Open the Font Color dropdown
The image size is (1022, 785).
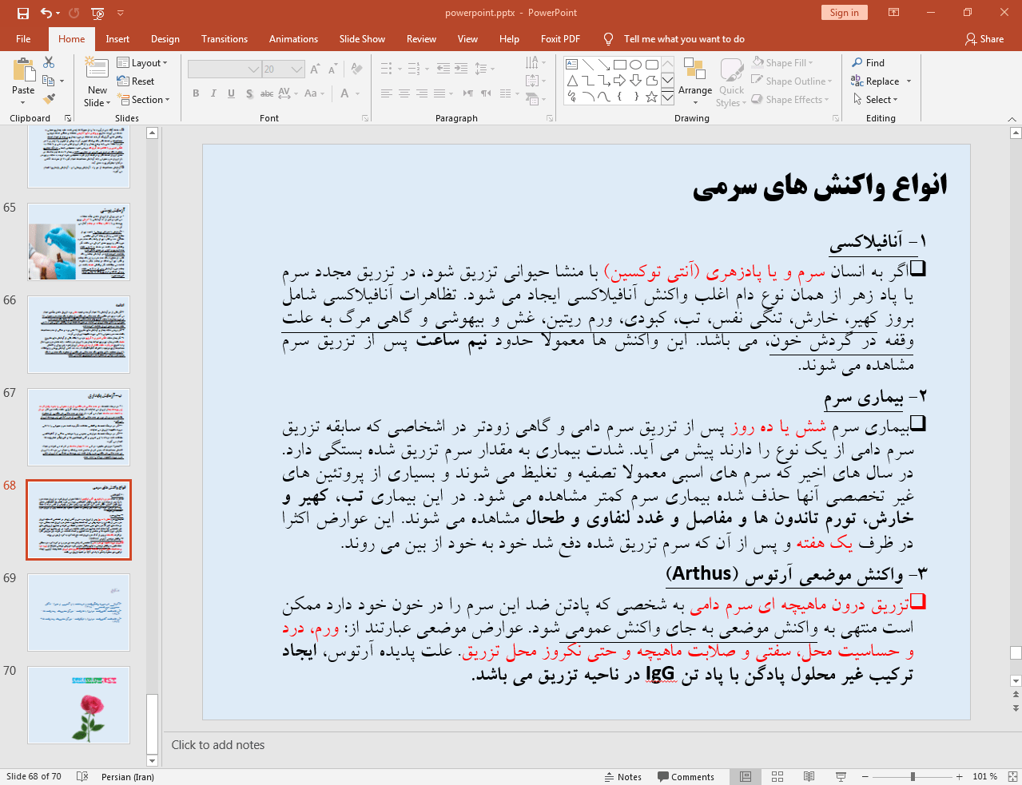(357, 93)
